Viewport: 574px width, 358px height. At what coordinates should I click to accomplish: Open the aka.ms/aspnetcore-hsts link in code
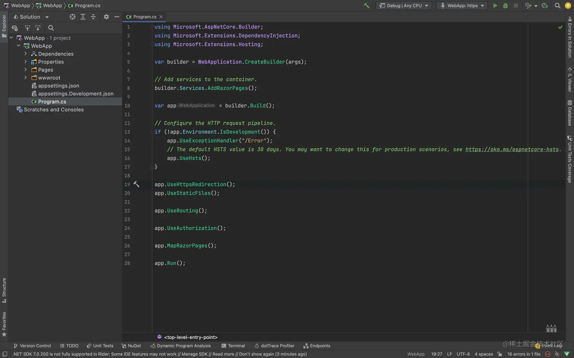coord(512,149)
